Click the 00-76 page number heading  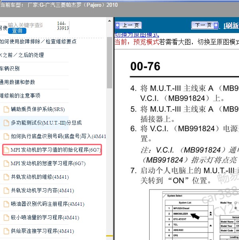click(145, 66)
